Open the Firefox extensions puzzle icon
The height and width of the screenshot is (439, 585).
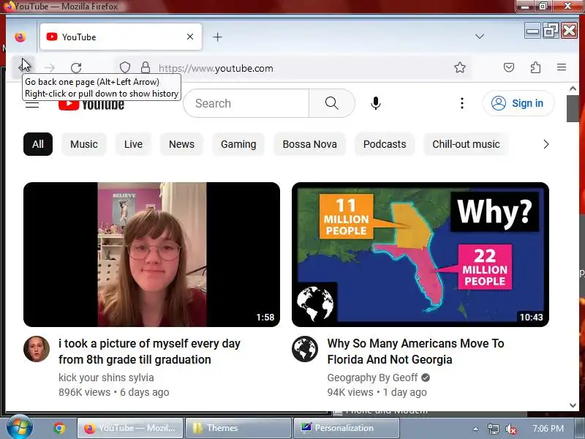pyautogui.click(x=535, y=67)
